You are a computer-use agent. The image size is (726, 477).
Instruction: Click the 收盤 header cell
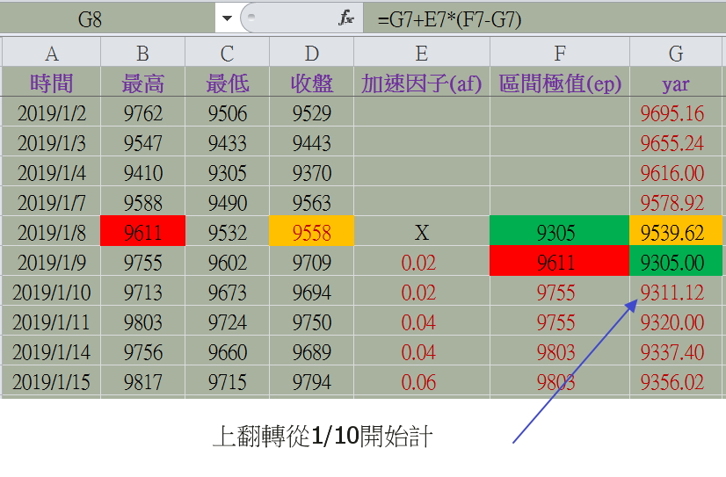pyautogui.click(x=312, y=83)
